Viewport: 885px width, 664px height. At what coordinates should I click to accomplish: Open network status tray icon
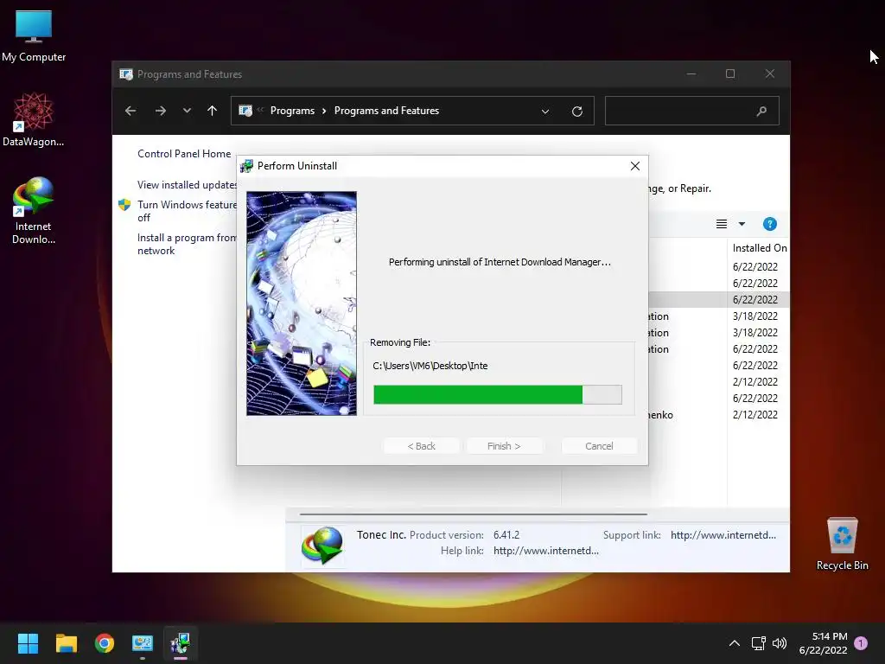758,643
